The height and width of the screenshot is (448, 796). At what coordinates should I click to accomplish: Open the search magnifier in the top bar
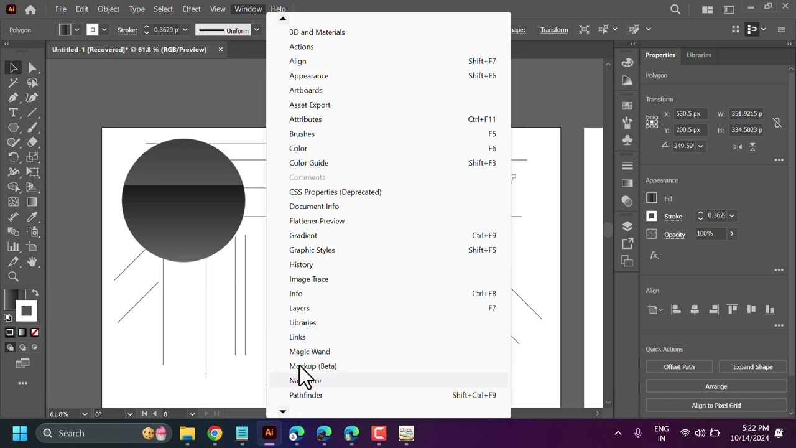(x=675, y=9)
